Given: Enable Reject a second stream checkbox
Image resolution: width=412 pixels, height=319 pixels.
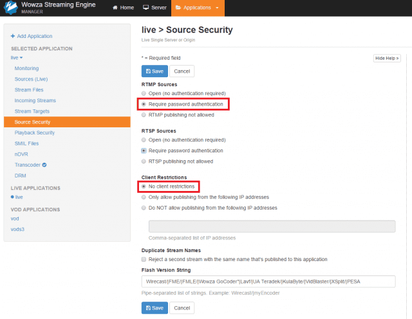Looking at the screenshot, I should coord(144,259).
